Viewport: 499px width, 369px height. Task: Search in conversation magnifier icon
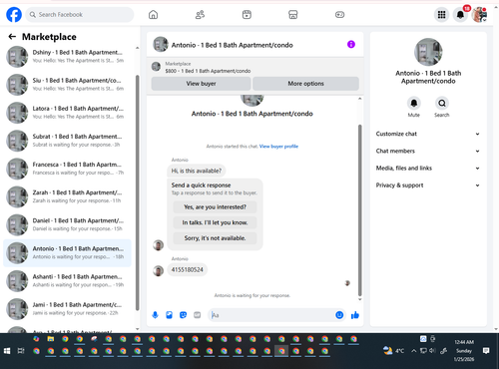point(442,103)
